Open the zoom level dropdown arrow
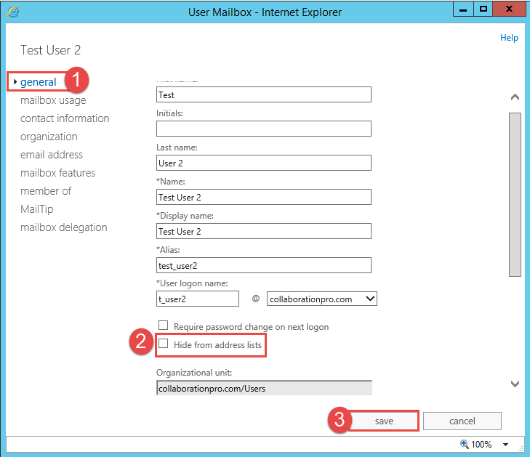The image size is (530, 457). coord(506,444)
